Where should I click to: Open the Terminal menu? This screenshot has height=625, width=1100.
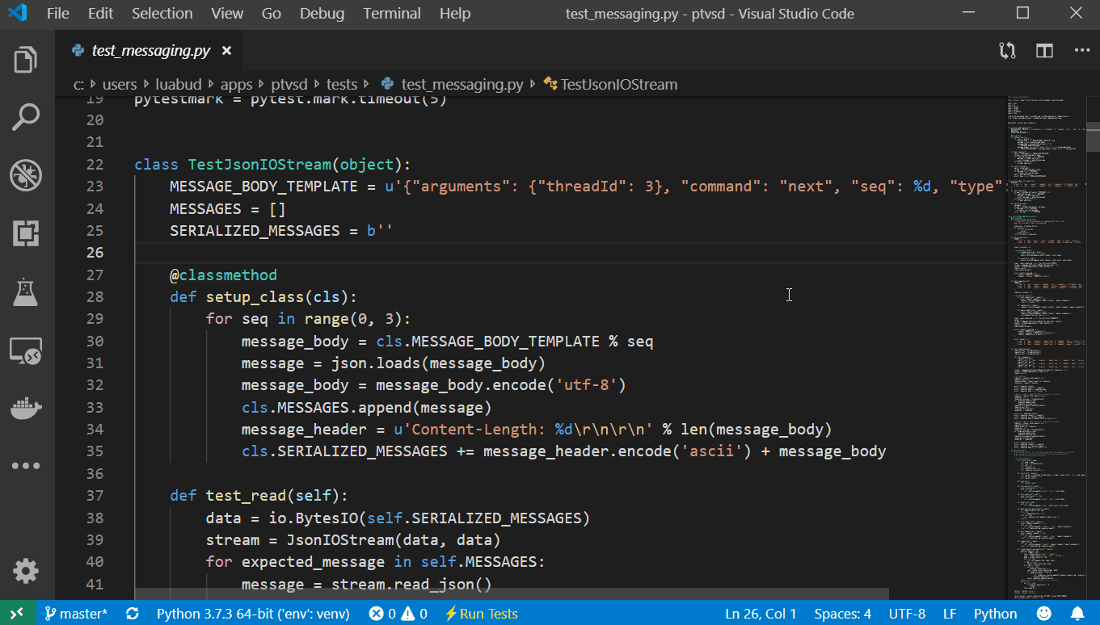click(x=392, y=14)
